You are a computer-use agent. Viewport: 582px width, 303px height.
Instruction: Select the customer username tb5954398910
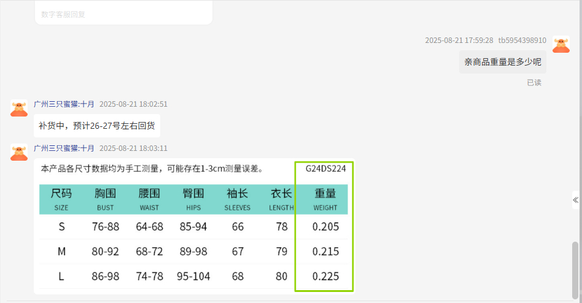pyautogui.click(x=522, y=40)
